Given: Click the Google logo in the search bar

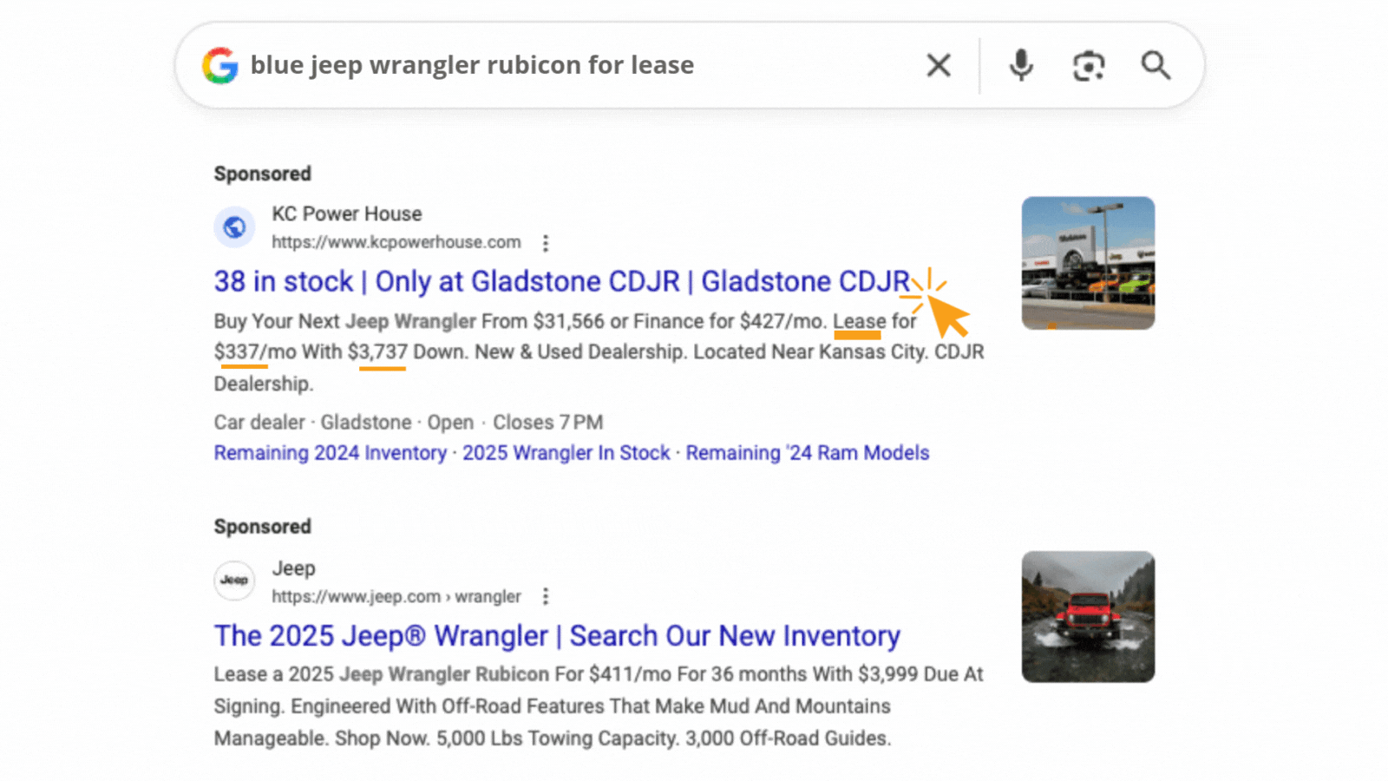Looking at the screenshot, I should point(219,65).
